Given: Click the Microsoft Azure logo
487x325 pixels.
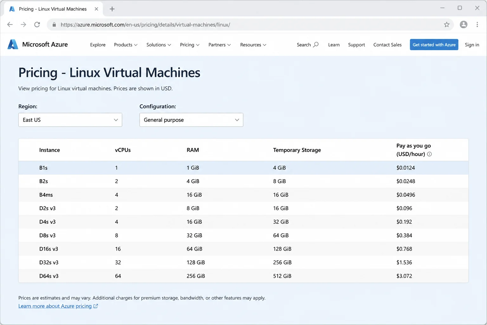Looking at the screenshot, I should click(x=38, y=44).
